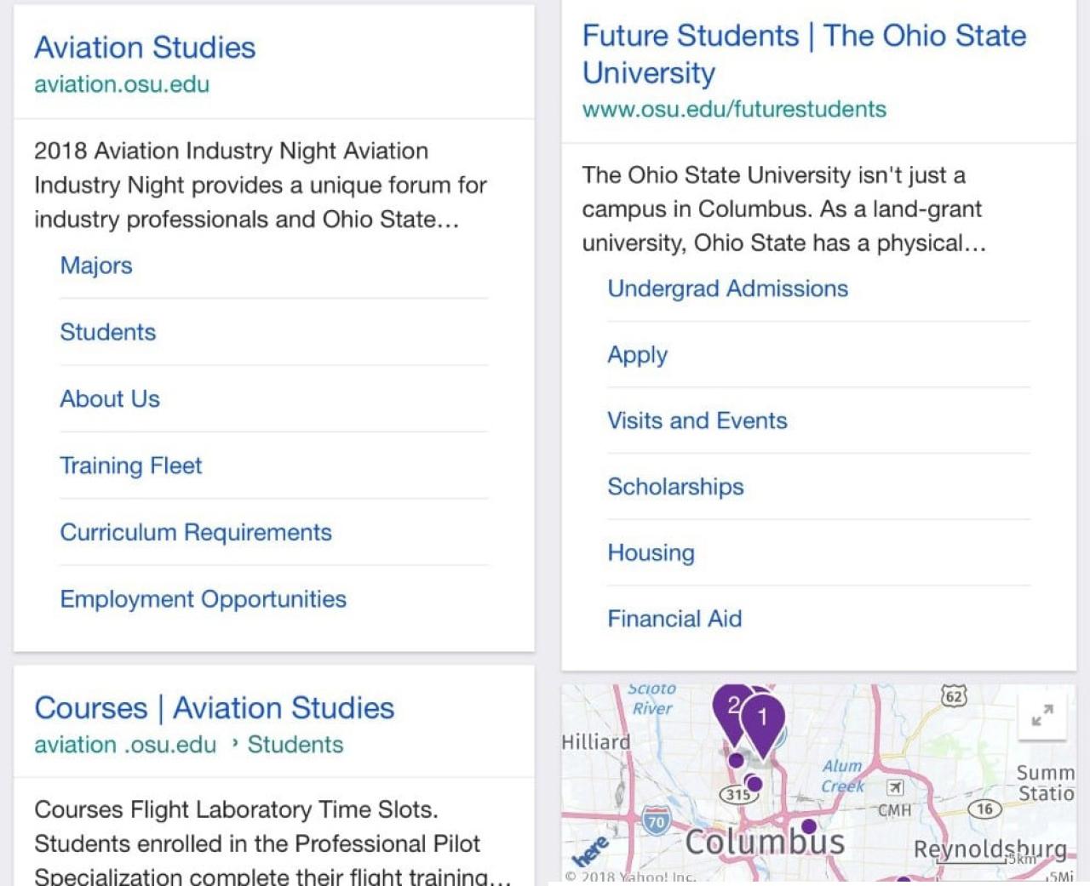Click the Apply sitelink

pos(637,355)
